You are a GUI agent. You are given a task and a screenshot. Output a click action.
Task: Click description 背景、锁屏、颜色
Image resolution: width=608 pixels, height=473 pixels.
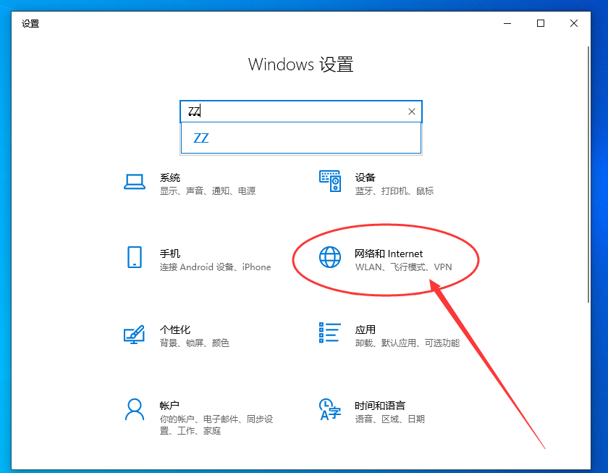(195, 343)
